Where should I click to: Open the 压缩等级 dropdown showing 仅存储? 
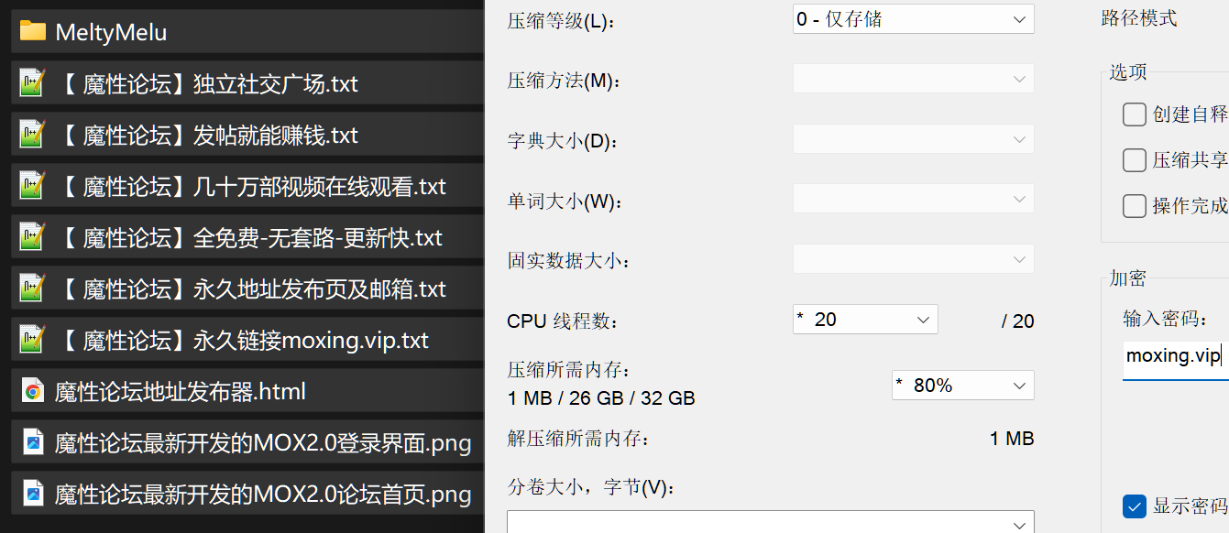[913, 18]
